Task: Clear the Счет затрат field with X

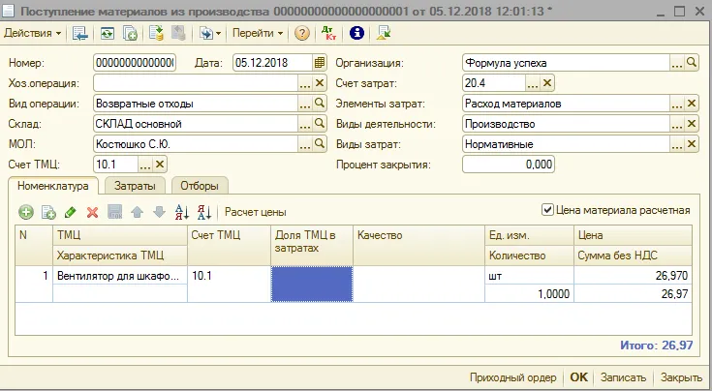Action: (x=547, y=83)
